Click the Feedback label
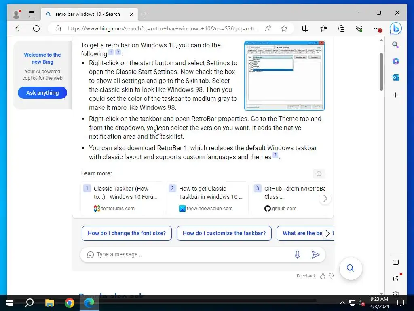Image resolution: width=414 pixels, height=311 pixels. (306, 276)
